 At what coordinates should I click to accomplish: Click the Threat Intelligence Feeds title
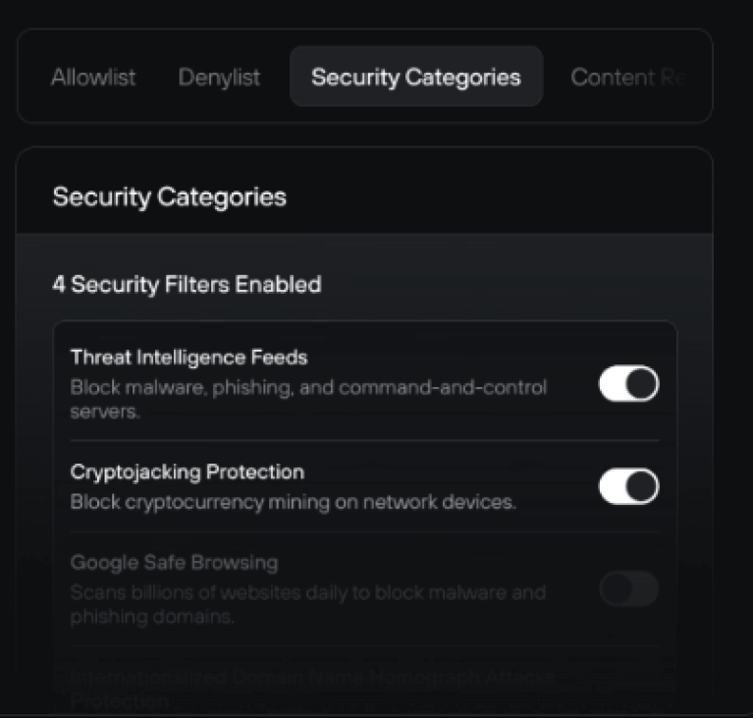[189, 358]
